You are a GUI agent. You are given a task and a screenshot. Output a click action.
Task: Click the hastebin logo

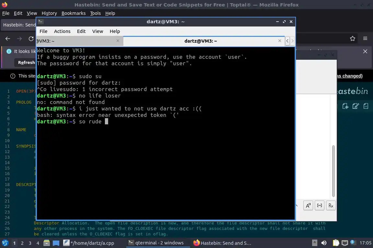click(353, 91)
